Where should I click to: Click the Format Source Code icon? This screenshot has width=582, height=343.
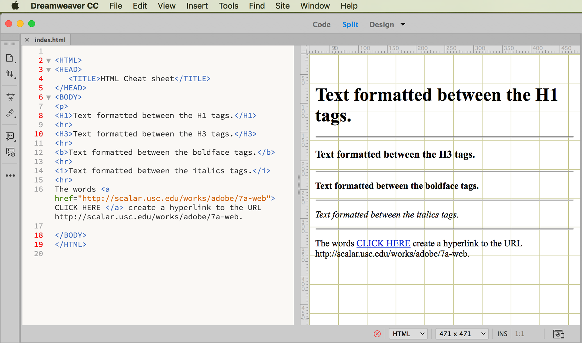[x=10, y=113]
